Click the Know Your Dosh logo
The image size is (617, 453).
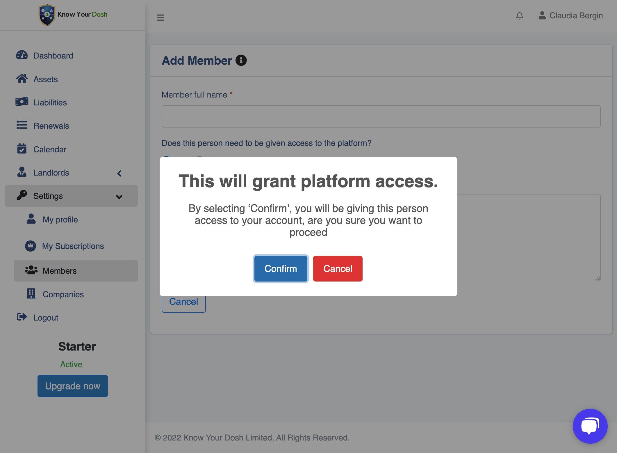pos(73,15)
